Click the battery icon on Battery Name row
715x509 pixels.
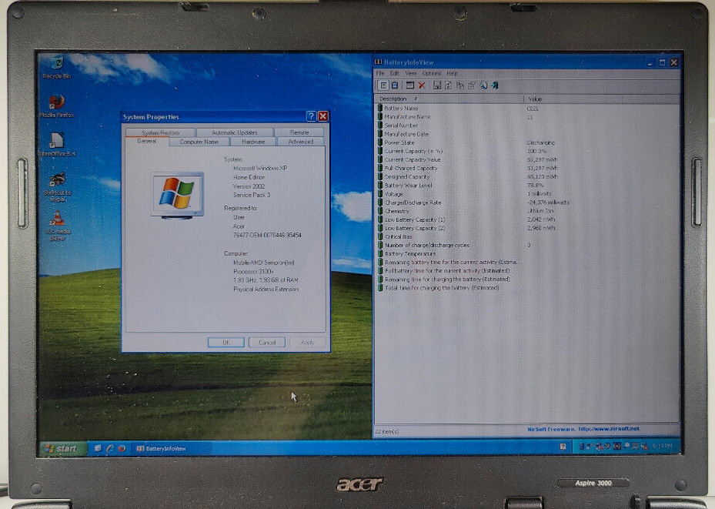[x=380, y=108]
